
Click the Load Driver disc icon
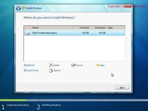pos(25,70)
